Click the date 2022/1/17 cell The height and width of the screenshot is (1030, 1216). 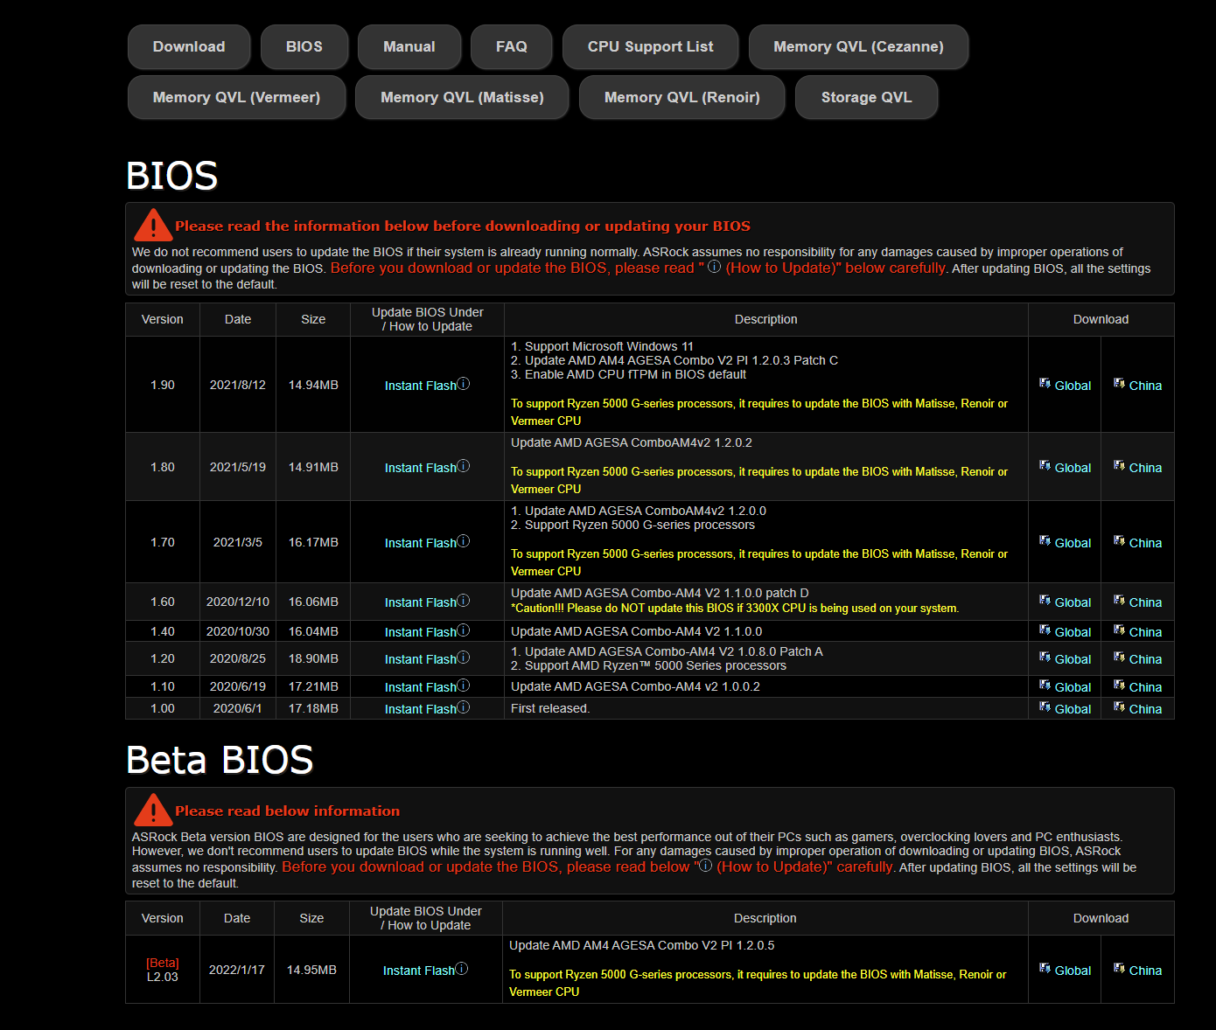237,970
